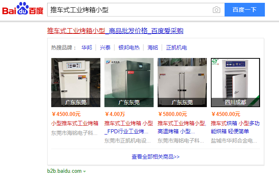Click the Baidu logo
This screenshot has width=279, height=178.
23,8
